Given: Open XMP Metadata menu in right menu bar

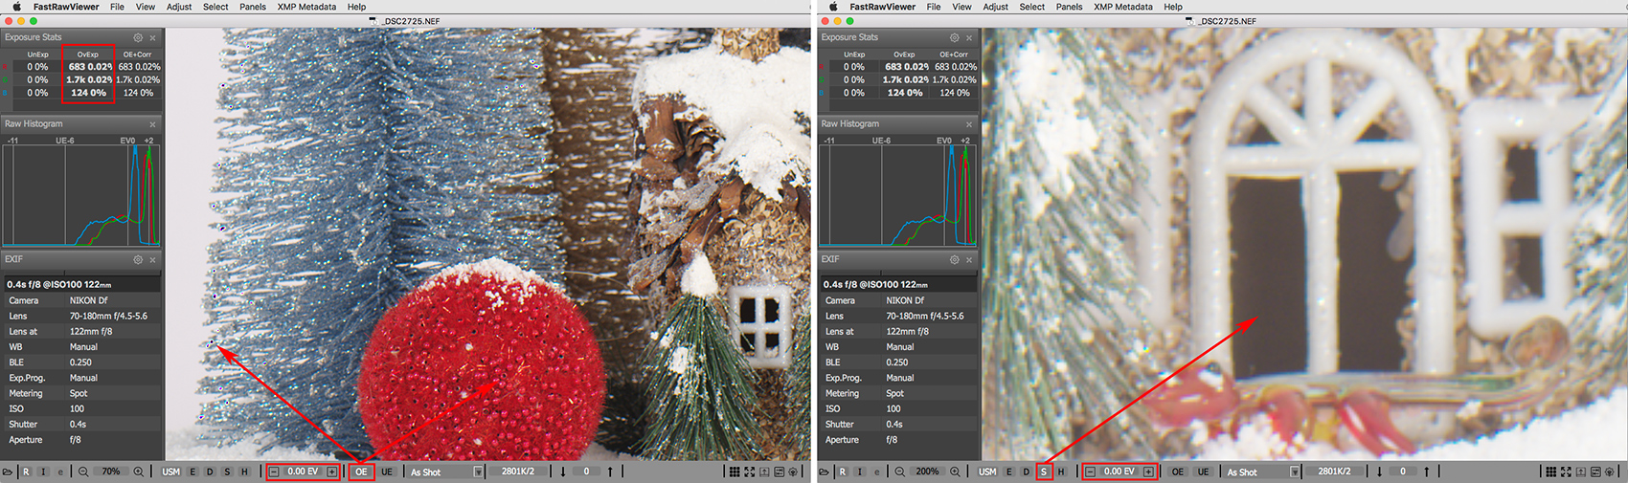Looking at the screenshot, I should (1123, 7).
